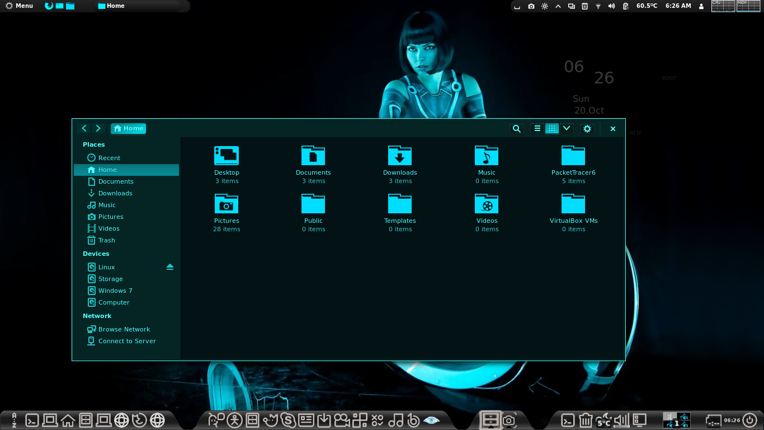764x430 pixels.
Task: Open Documents in the sidebar
Action: 126,181
